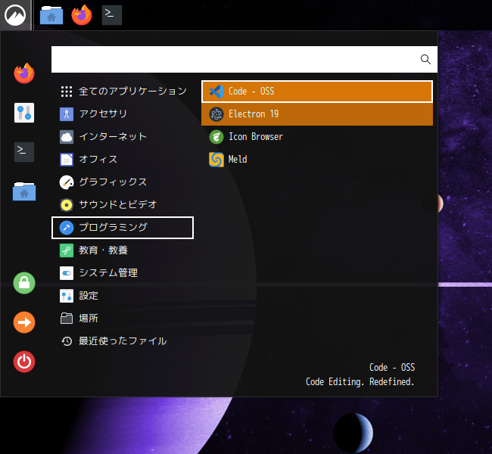Click the disc icon beside サウンドとビデオ
The height and width of the screenshot is (454, 492).
67,205
